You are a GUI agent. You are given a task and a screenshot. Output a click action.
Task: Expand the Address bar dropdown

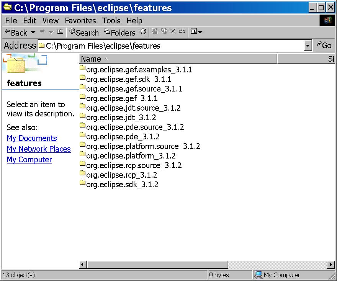point(308,46)
